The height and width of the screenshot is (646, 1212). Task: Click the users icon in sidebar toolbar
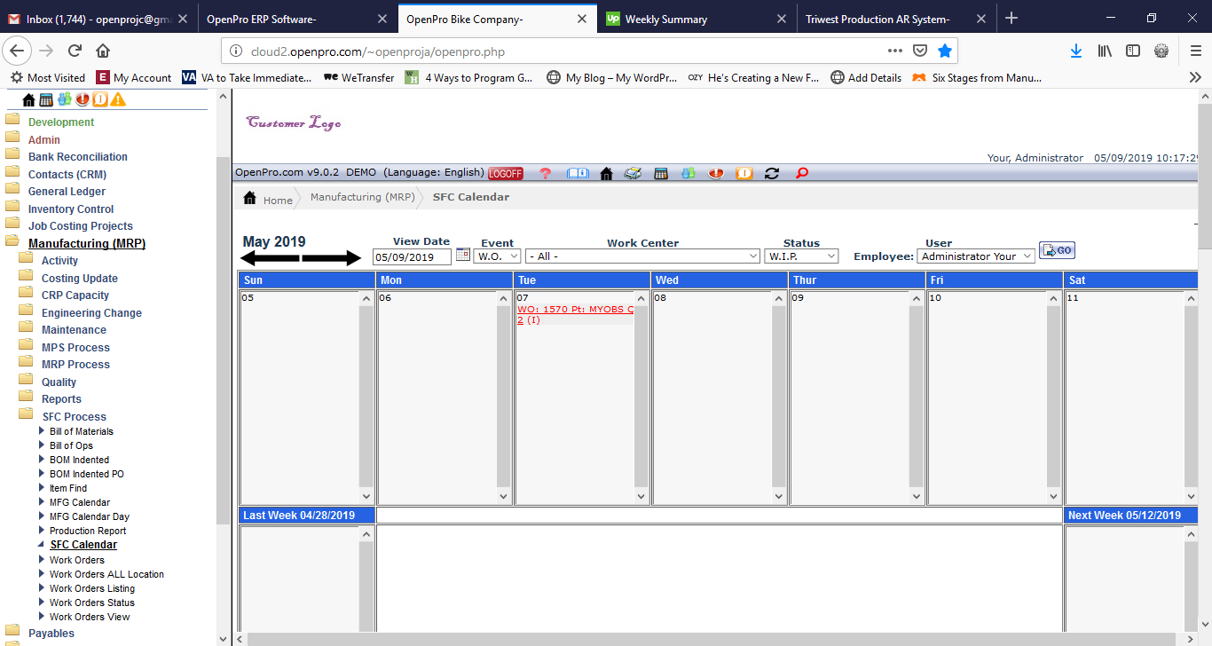pos(65,99)
